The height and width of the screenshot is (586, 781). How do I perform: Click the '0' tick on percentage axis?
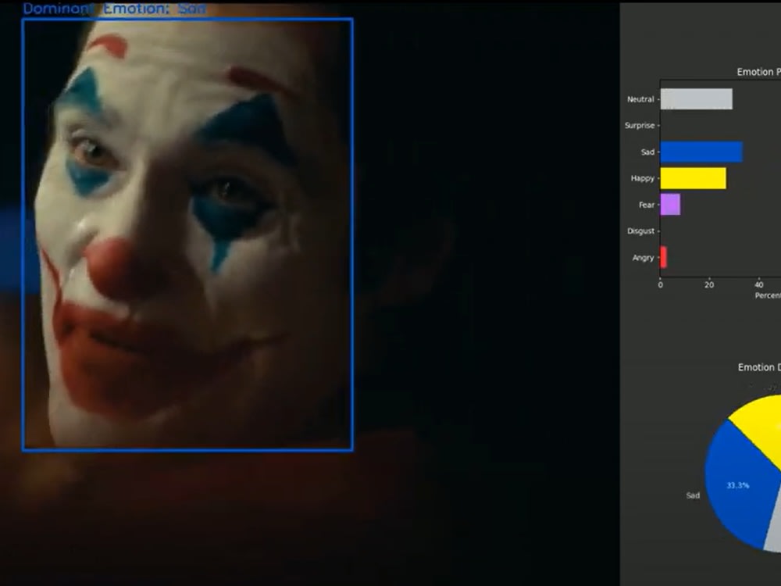coord(661,285)
